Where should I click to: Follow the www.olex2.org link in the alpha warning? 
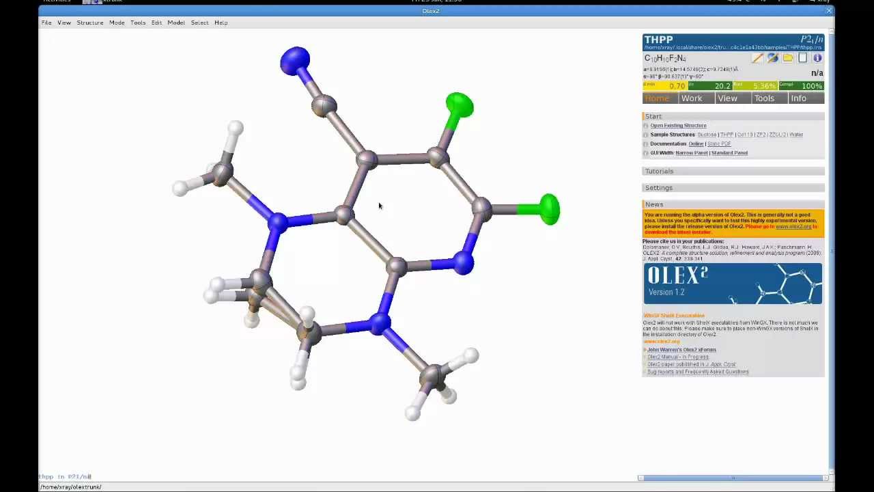coord(793,227)
